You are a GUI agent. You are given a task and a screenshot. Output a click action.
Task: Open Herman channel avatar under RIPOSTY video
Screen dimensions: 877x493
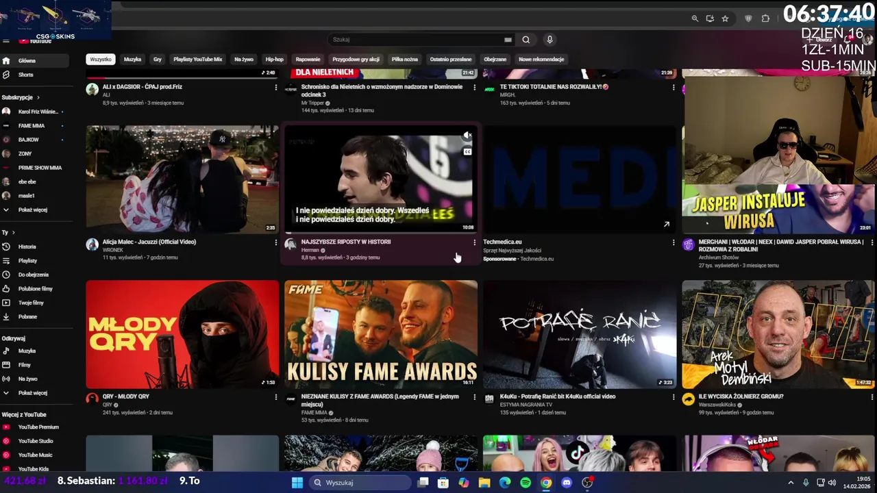click(291, 244)
